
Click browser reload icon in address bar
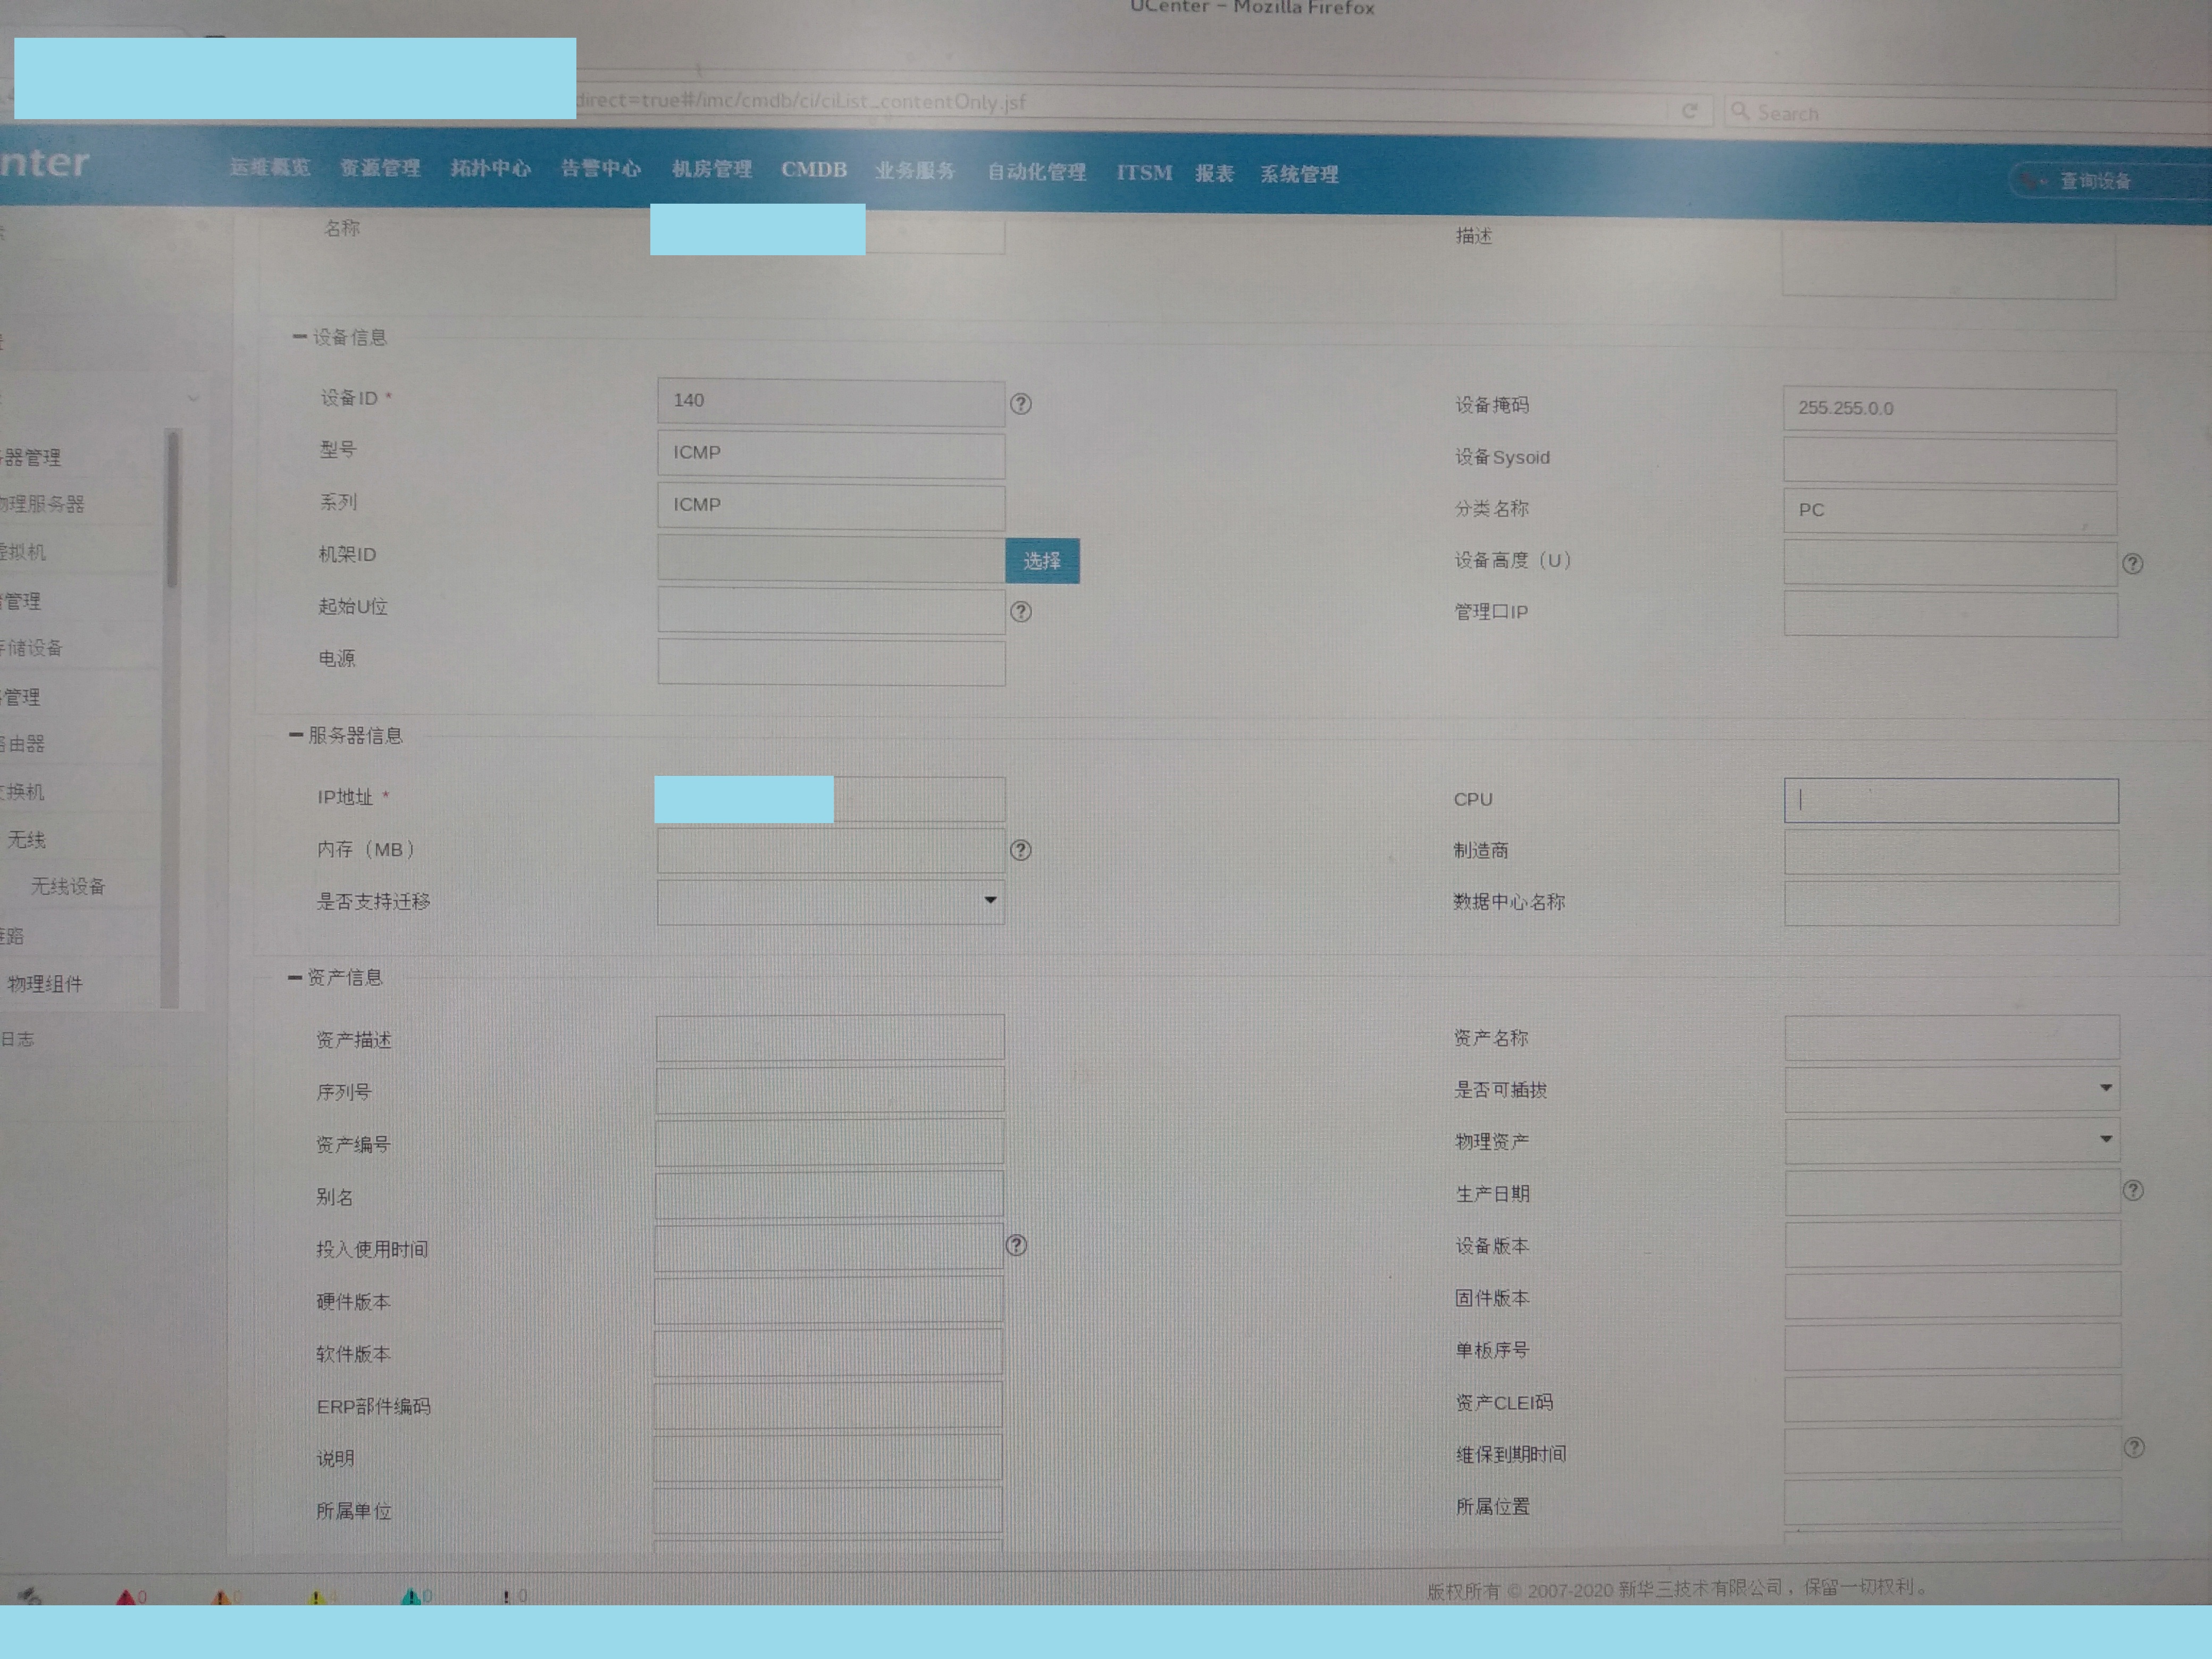[1689, 111]
